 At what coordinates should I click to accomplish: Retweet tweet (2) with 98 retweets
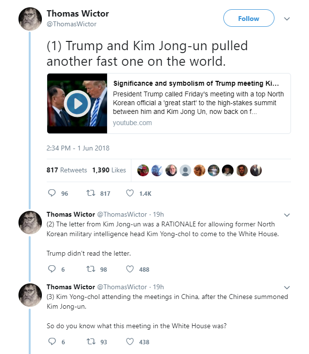91,269
